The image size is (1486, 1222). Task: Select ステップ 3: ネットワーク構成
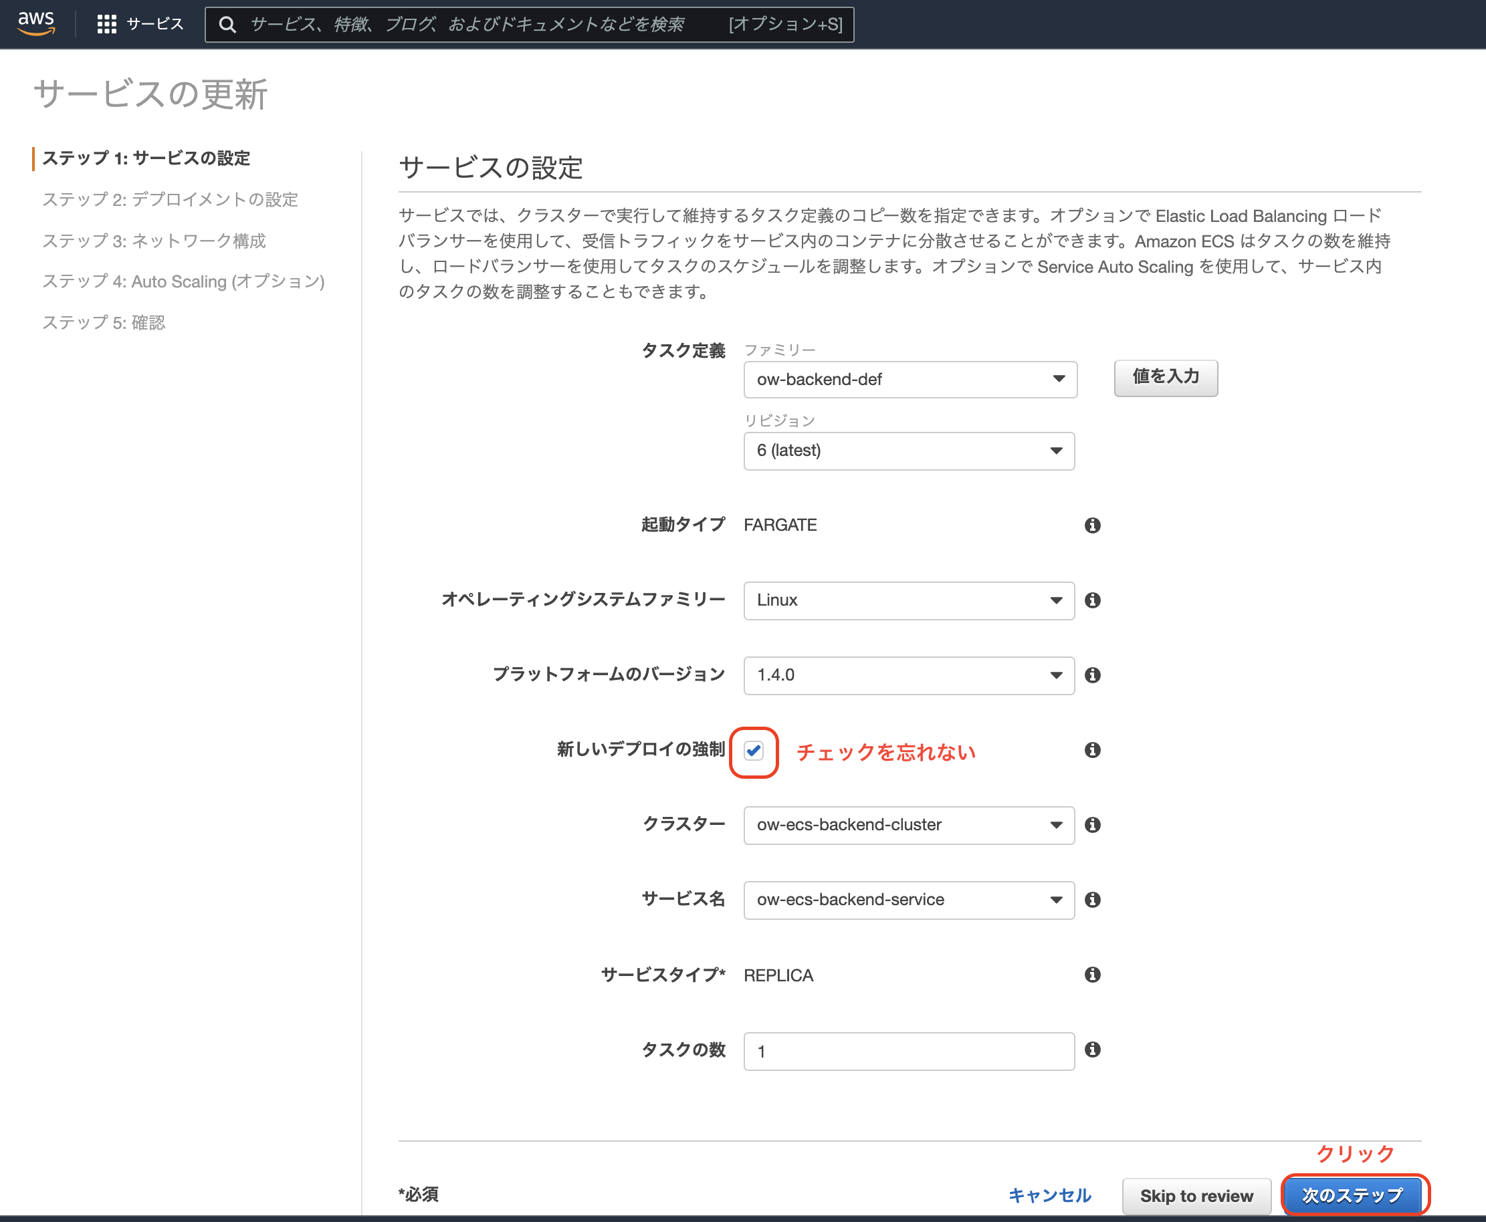(154, 241)
